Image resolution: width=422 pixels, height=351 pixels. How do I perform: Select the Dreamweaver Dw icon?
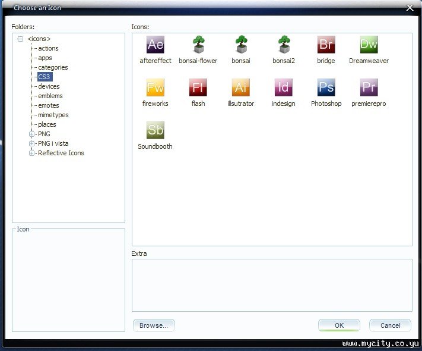[x=369, y=45]
